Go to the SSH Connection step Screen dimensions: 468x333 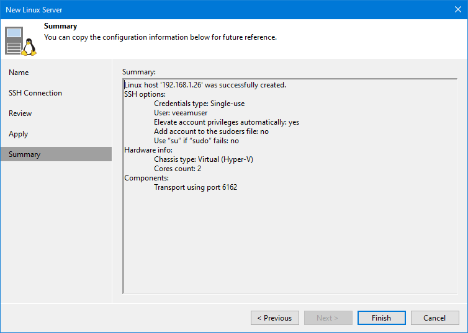point(35,93)
